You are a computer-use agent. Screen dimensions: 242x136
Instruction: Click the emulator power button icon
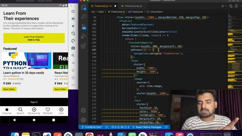point(73,11)
